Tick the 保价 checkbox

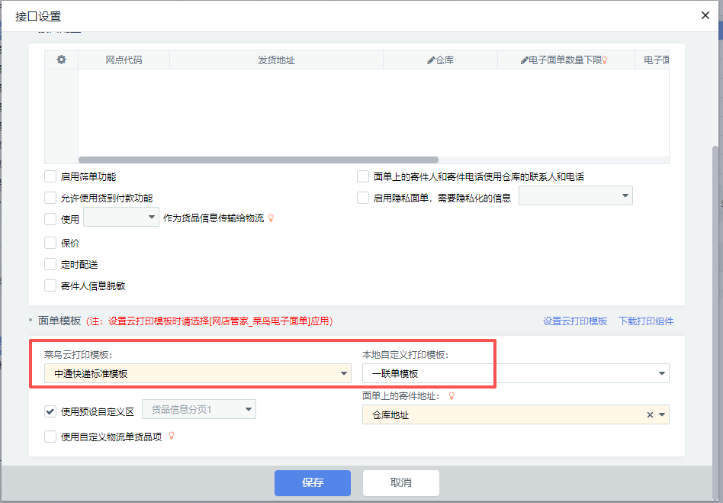coord(51,243)
